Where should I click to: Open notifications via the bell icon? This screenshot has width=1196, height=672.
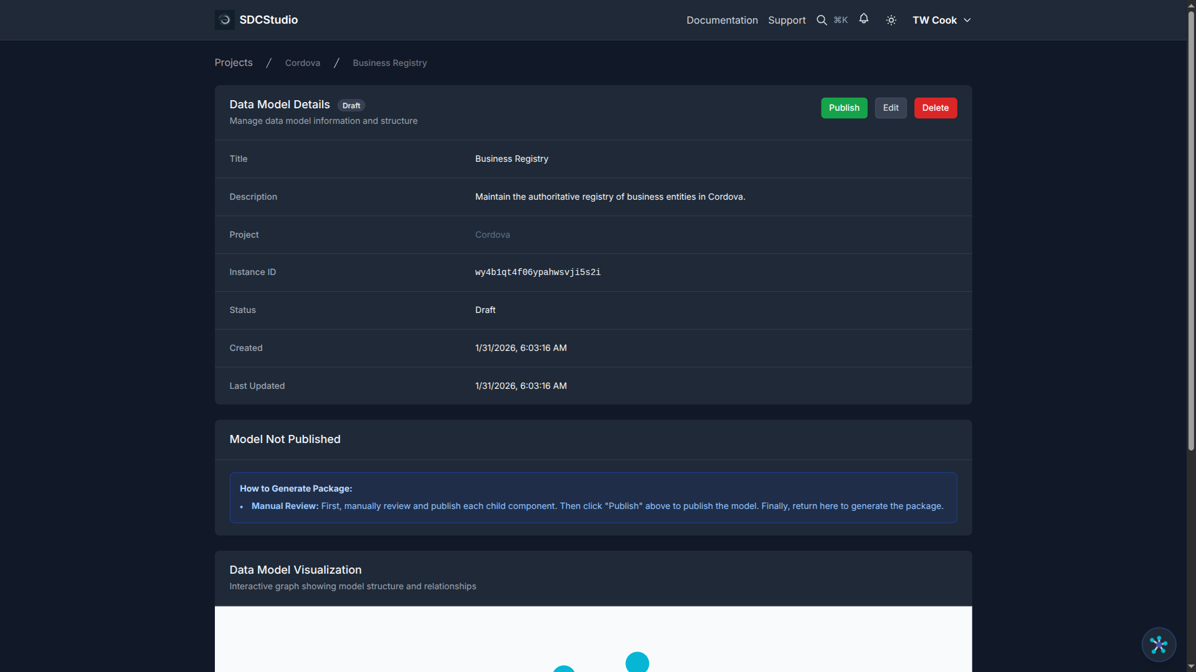click(863, 19)
